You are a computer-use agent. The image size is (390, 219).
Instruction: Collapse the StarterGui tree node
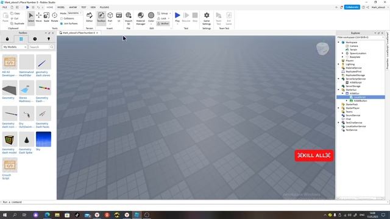339,89
